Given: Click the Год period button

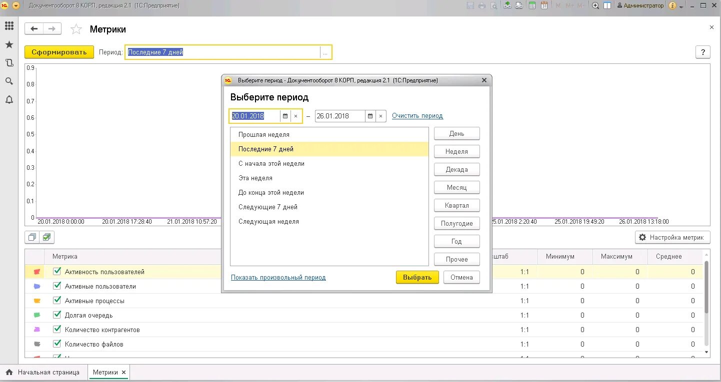Looking at the screenshot, I should [x=456, y=242].
